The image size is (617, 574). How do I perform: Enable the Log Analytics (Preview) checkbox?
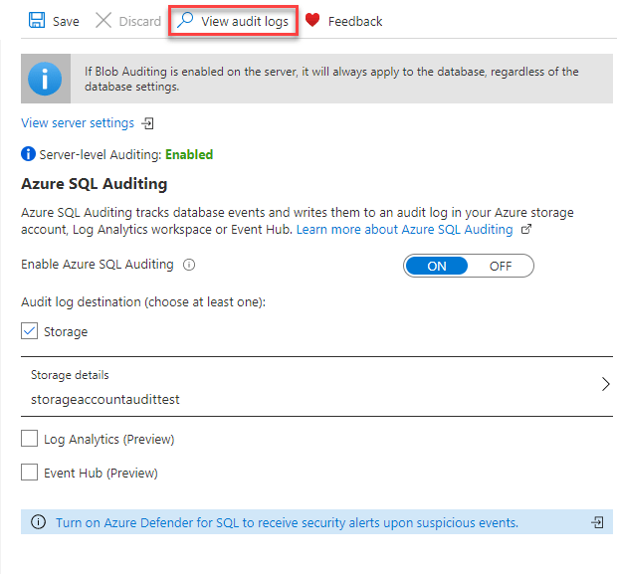tap(30, 439)
